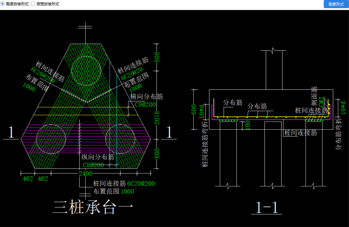
Task: Click the 800 dimension below 2078
Action: tap(157, 154)
